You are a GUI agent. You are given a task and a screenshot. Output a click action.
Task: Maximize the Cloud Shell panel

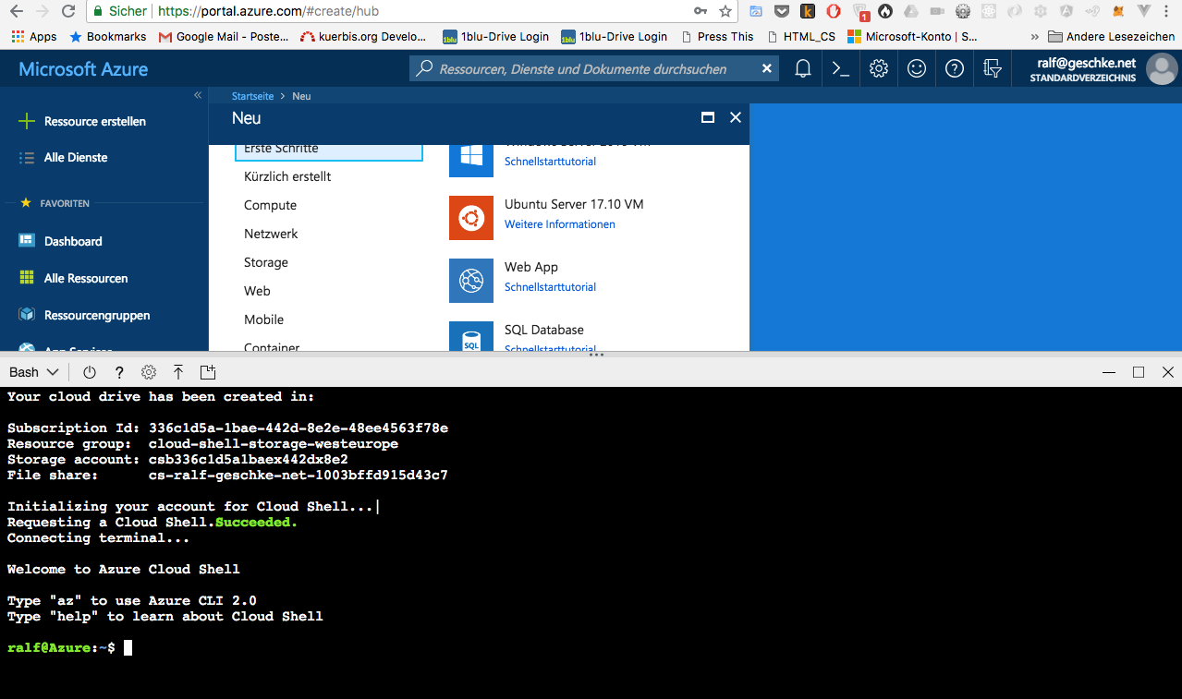tap(1139, 372)
